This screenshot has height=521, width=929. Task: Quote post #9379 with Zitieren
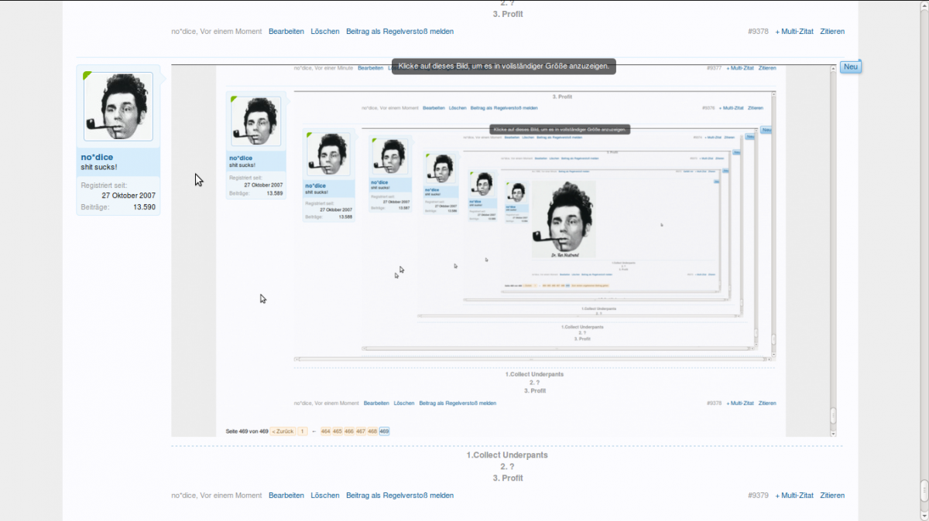[832, 495]
